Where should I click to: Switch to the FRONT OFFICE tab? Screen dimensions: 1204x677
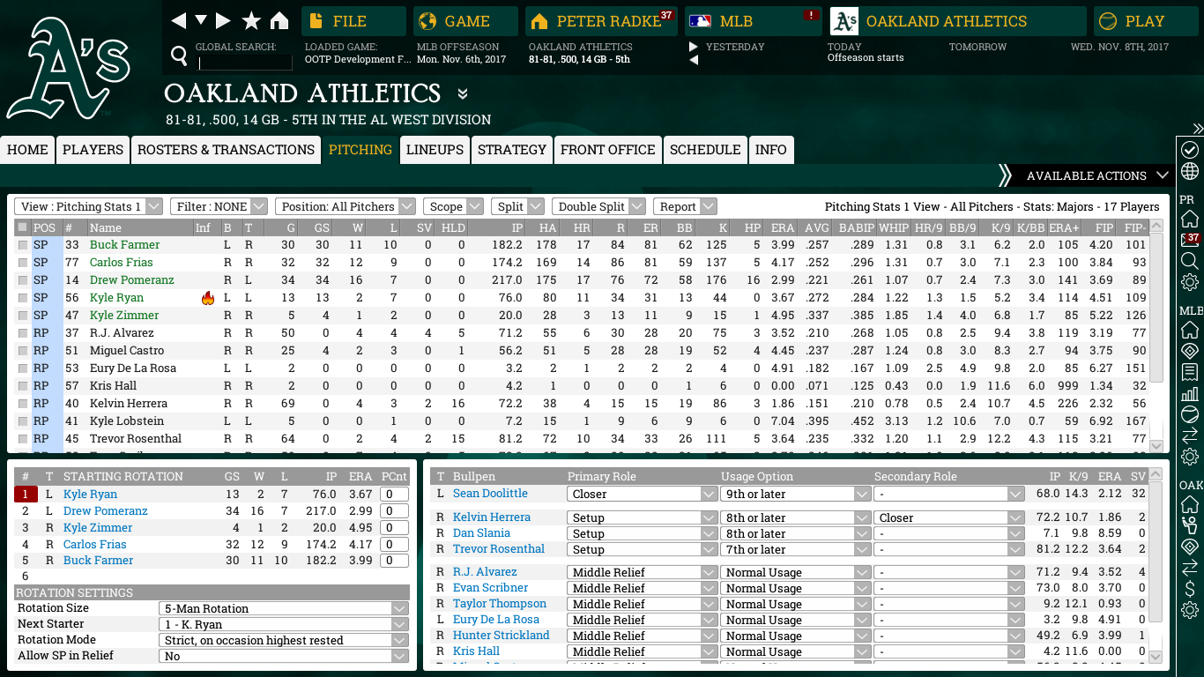608,150
